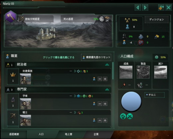Open the 地上軍 tab
This screenshot has width=173, height=139.
click(x=69, y=134)
